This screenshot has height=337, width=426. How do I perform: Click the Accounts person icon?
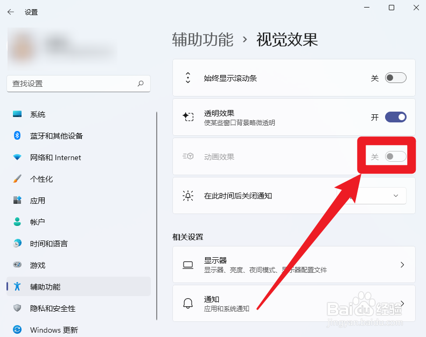(17, 222)
